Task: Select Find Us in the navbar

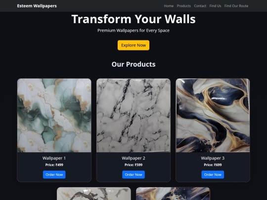Action: click(215, 6)
